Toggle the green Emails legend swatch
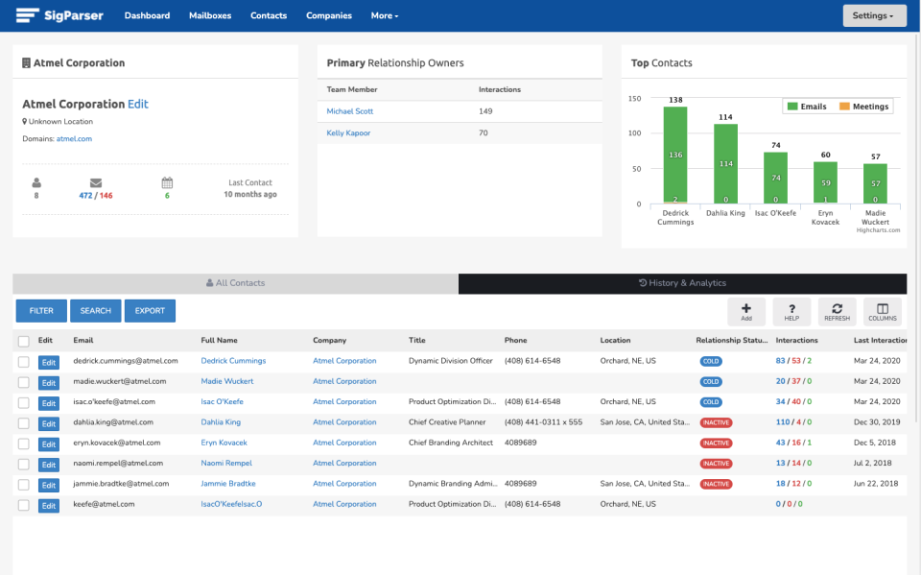Viewport: 921px width, 575px height. (x=793, y=107)
